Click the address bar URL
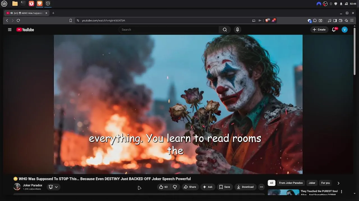 click(x=103, y=20)
